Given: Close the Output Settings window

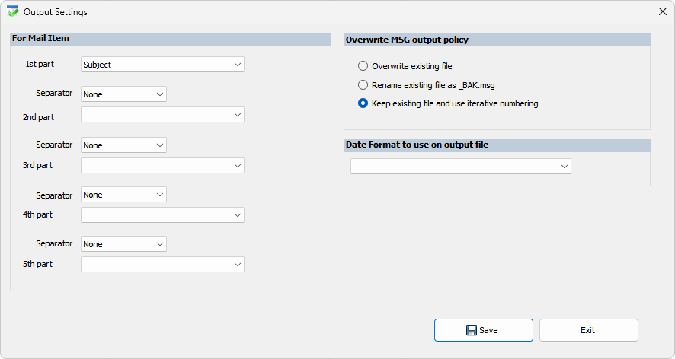Looking at the screenshot, I should coord(661,11).
